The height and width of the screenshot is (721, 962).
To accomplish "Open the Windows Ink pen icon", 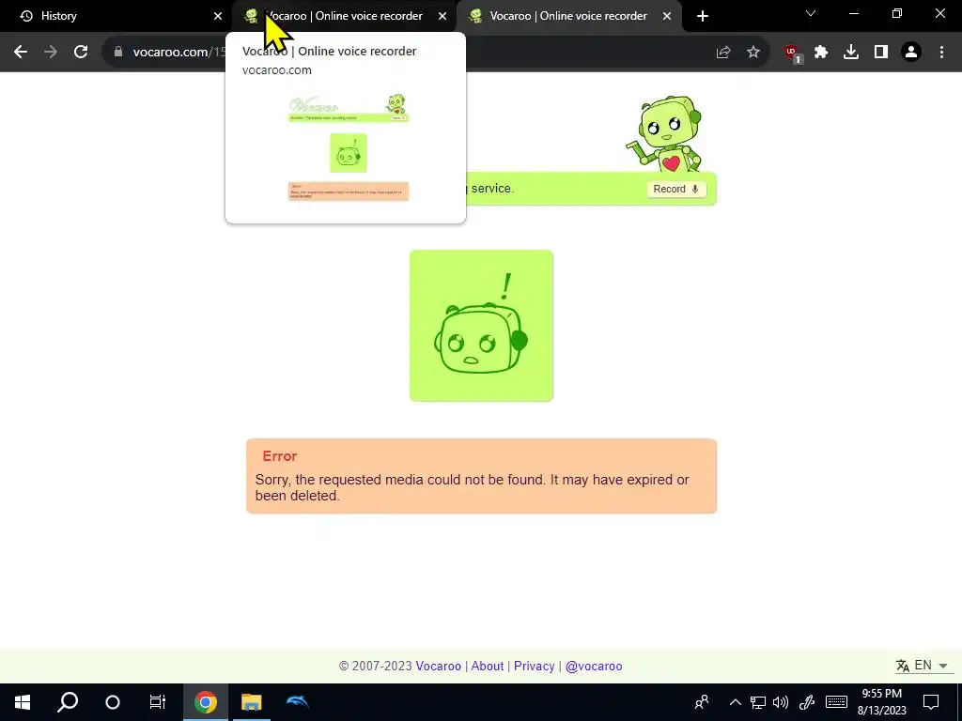I will click(807, 702).
